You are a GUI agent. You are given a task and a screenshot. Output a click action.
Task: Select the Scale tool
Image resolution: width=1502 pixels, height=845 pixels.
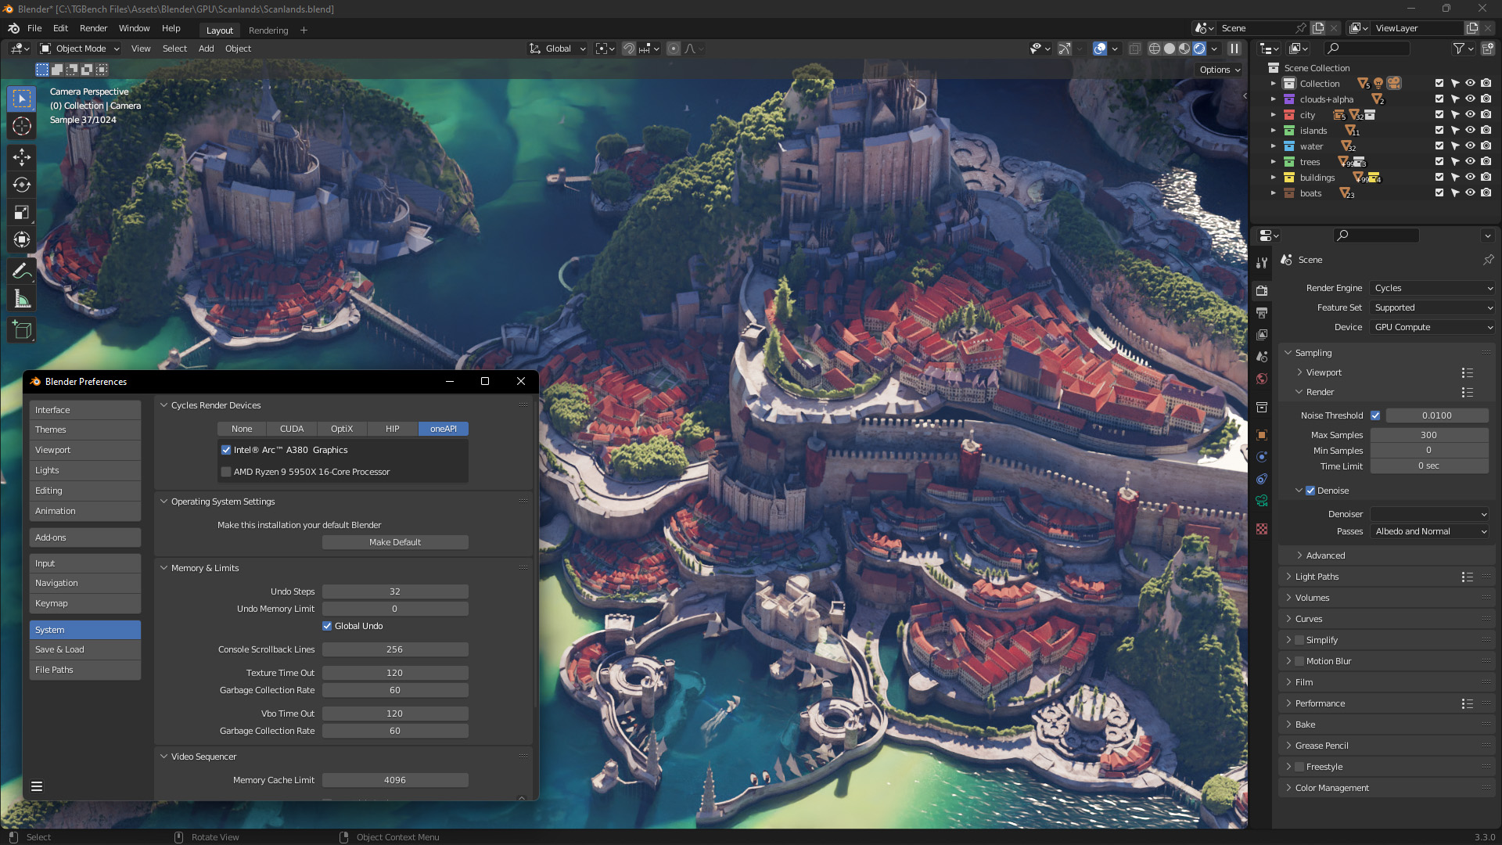(21, 212)
